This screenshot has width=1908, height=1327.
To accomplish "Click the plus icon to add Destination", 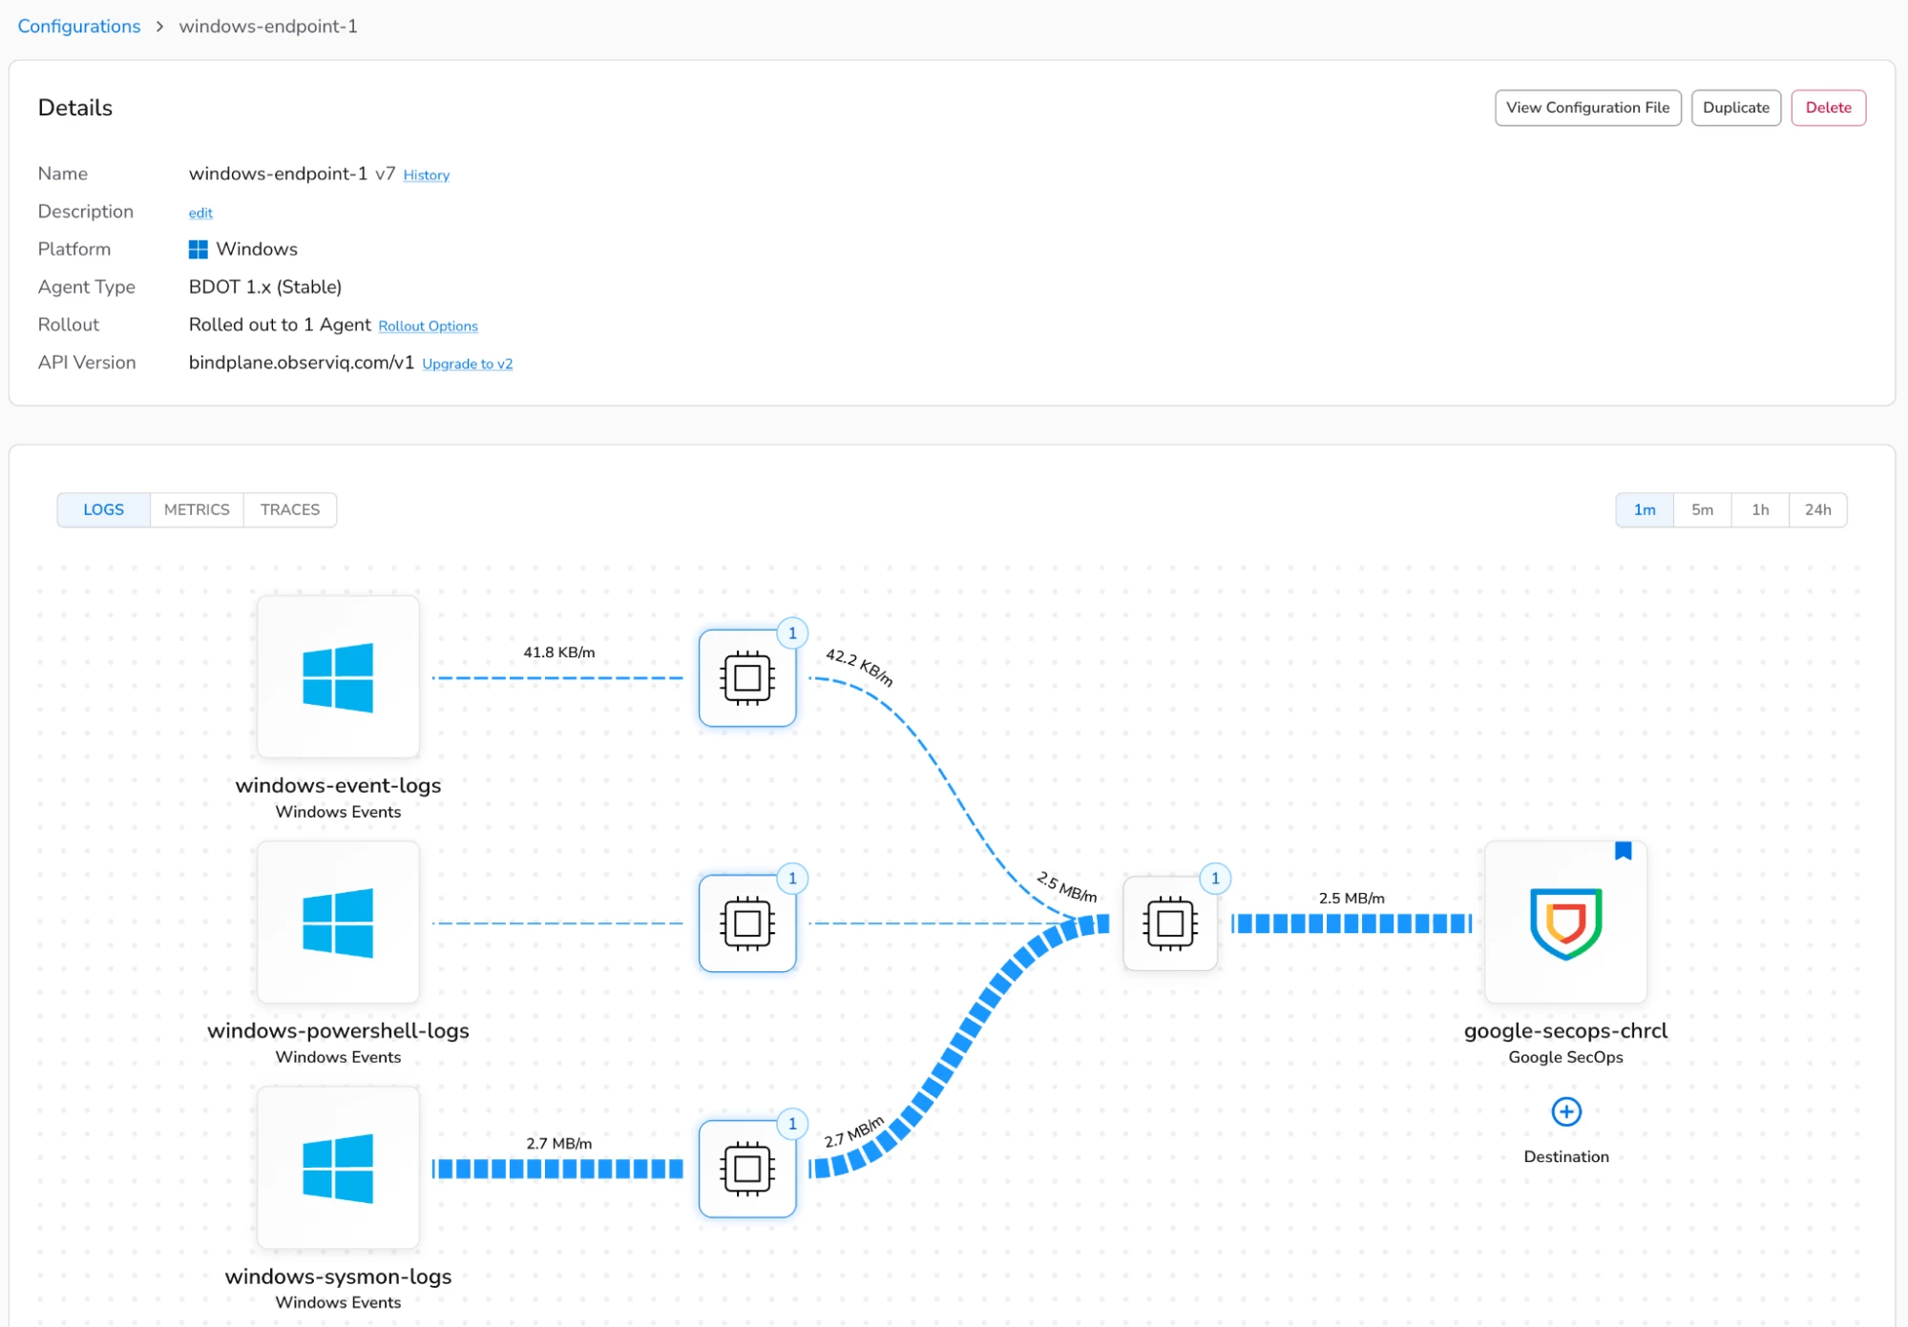I will click(x=1565, y=1111).
